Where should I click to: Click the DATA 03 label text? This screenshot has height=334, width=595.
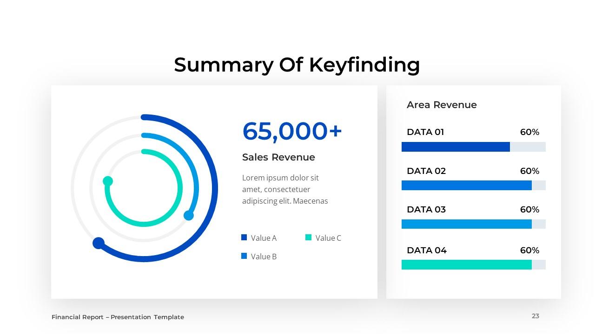pyautogui.click(x=426, y=210)
